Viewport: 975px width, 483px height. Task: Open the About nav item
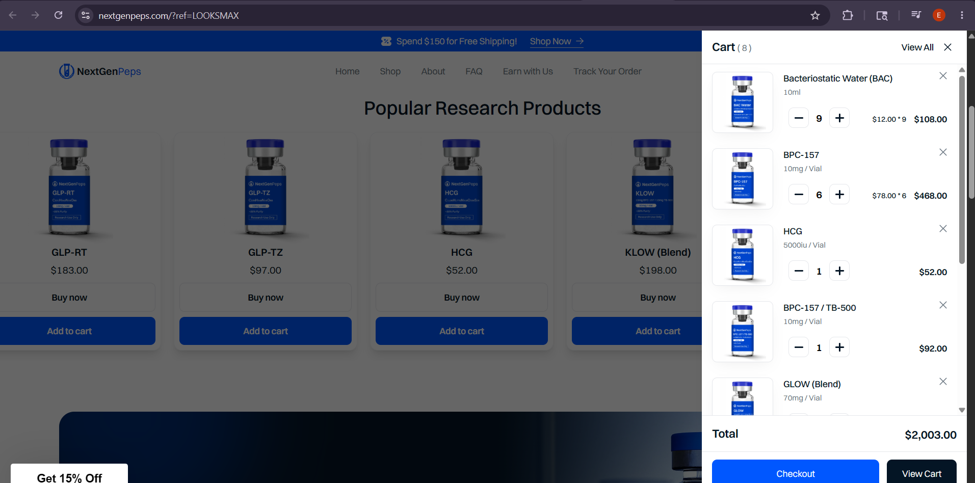click(x=433, y=71)
